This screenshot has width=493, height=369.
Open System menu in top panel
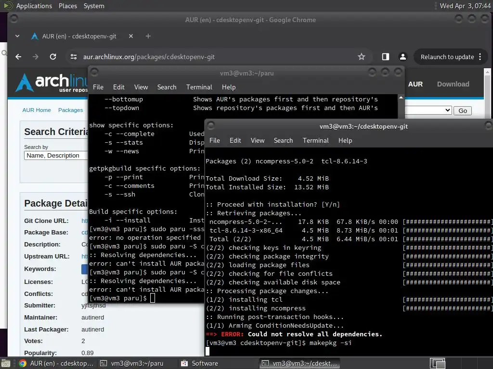pyautogui.click(x=94, y=6)
